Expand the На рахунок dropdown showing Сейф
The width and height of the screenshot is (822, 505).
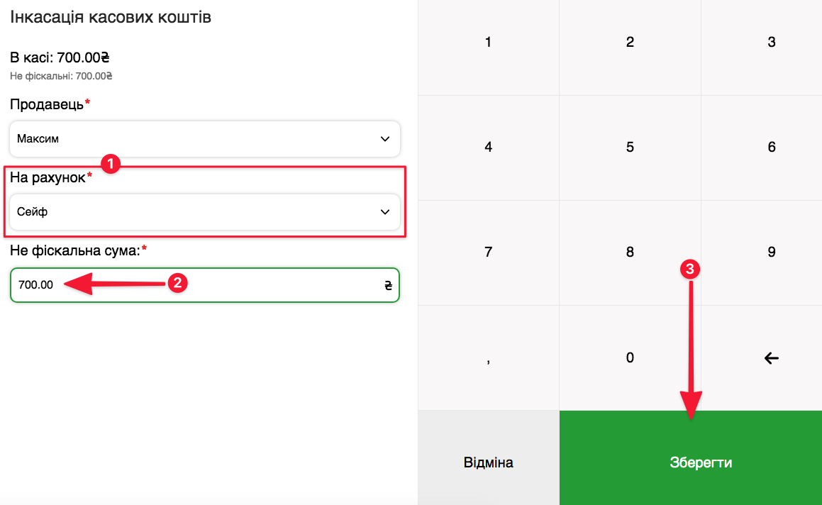tap(204, 212)
